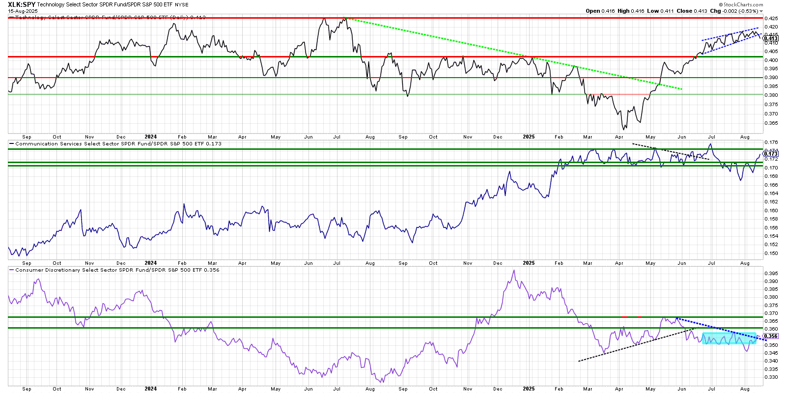Select the Technology Select Sector SPDR Fund header title
The width and height of the screenshot is (786, 393).
[105, 5]
